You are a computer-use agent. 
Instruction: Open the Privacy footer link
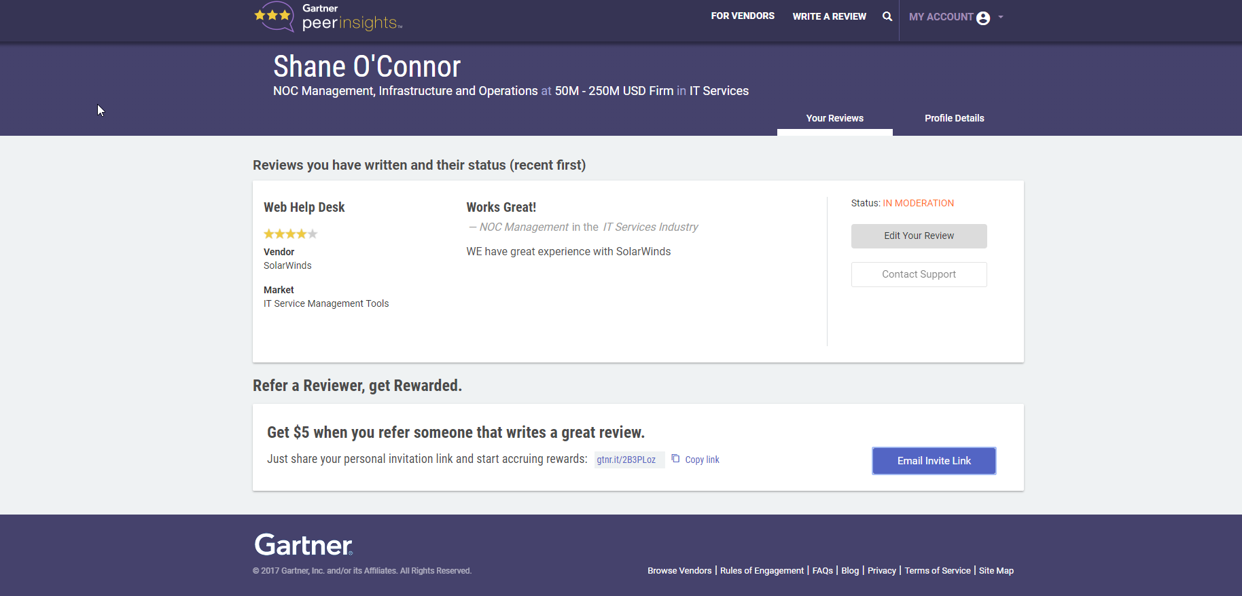881,571
